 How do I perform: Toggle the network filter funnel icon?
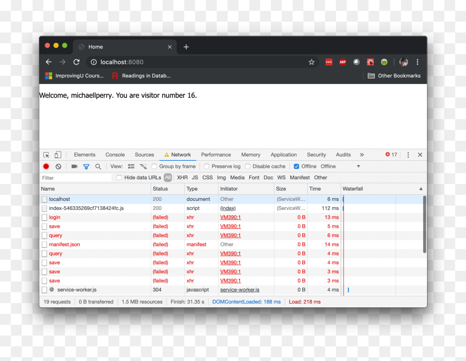(86, 167)
